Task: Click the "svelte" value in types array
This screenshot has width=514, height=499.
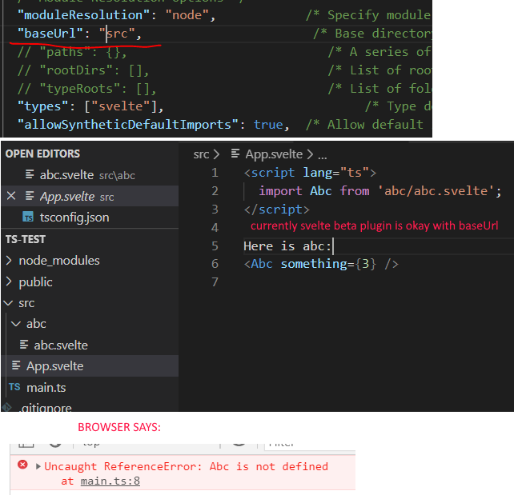Action: coord(121,106)
